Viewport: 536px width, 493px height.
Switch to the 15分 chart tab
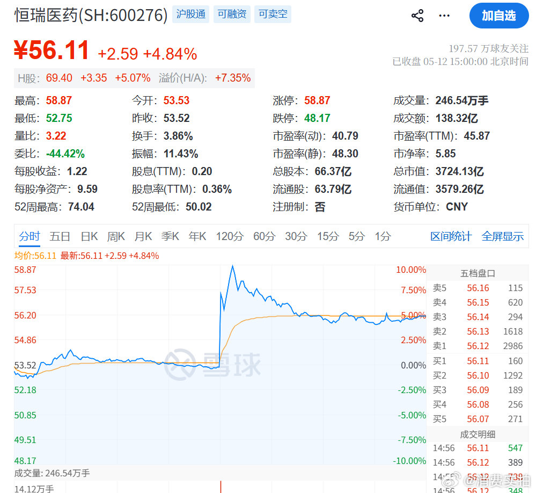click(x=328, y=236)
